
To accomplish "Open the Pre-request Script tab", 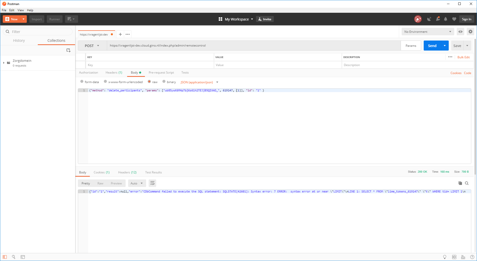I will [161, 73].
